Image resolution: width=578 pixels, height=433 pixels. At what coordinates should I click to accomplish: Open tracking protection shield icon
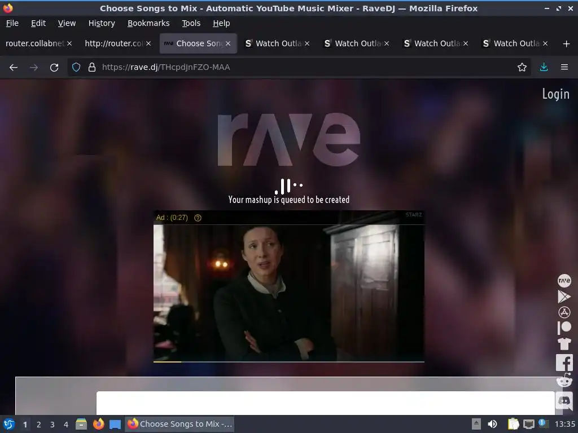[76, 68]
